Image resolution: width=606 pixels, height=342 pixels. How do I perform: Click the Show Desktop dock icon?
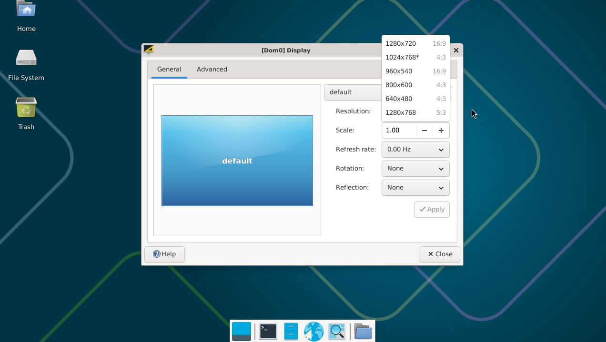click(x=242, y=331)
